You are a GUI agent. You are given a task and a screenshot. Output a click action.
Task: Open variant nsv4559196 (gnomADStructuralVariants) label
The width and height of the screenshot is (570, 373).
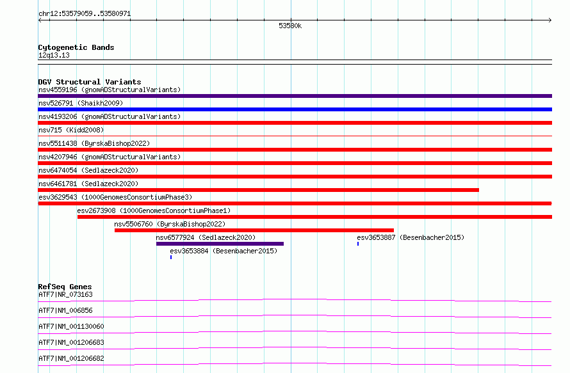(110, 90)
